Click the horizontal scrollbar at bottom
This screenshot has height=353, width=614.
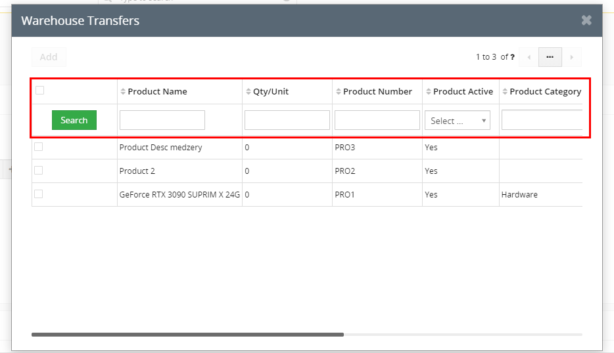point(187,335)
